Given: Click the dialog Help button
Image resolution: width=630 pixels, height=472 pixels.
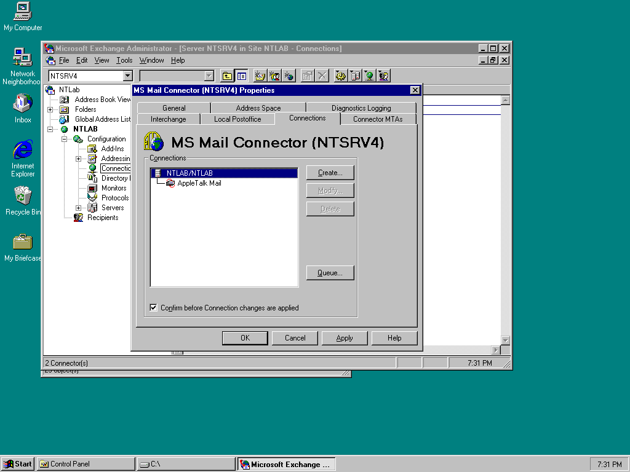Looking at the screenshot, I should pyautogui.click(x=394, y=338).
